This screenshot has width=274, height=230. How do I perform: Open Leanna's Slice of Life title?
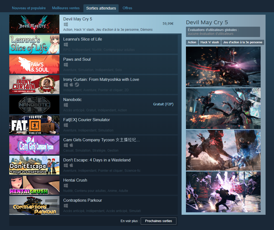(83, 39)
